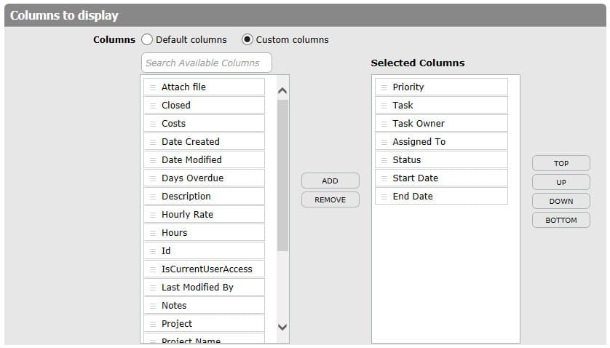Grab the drag handle beside Project
Image resolution: width=610 pixels, height=348 pixels.
[153, 324]
